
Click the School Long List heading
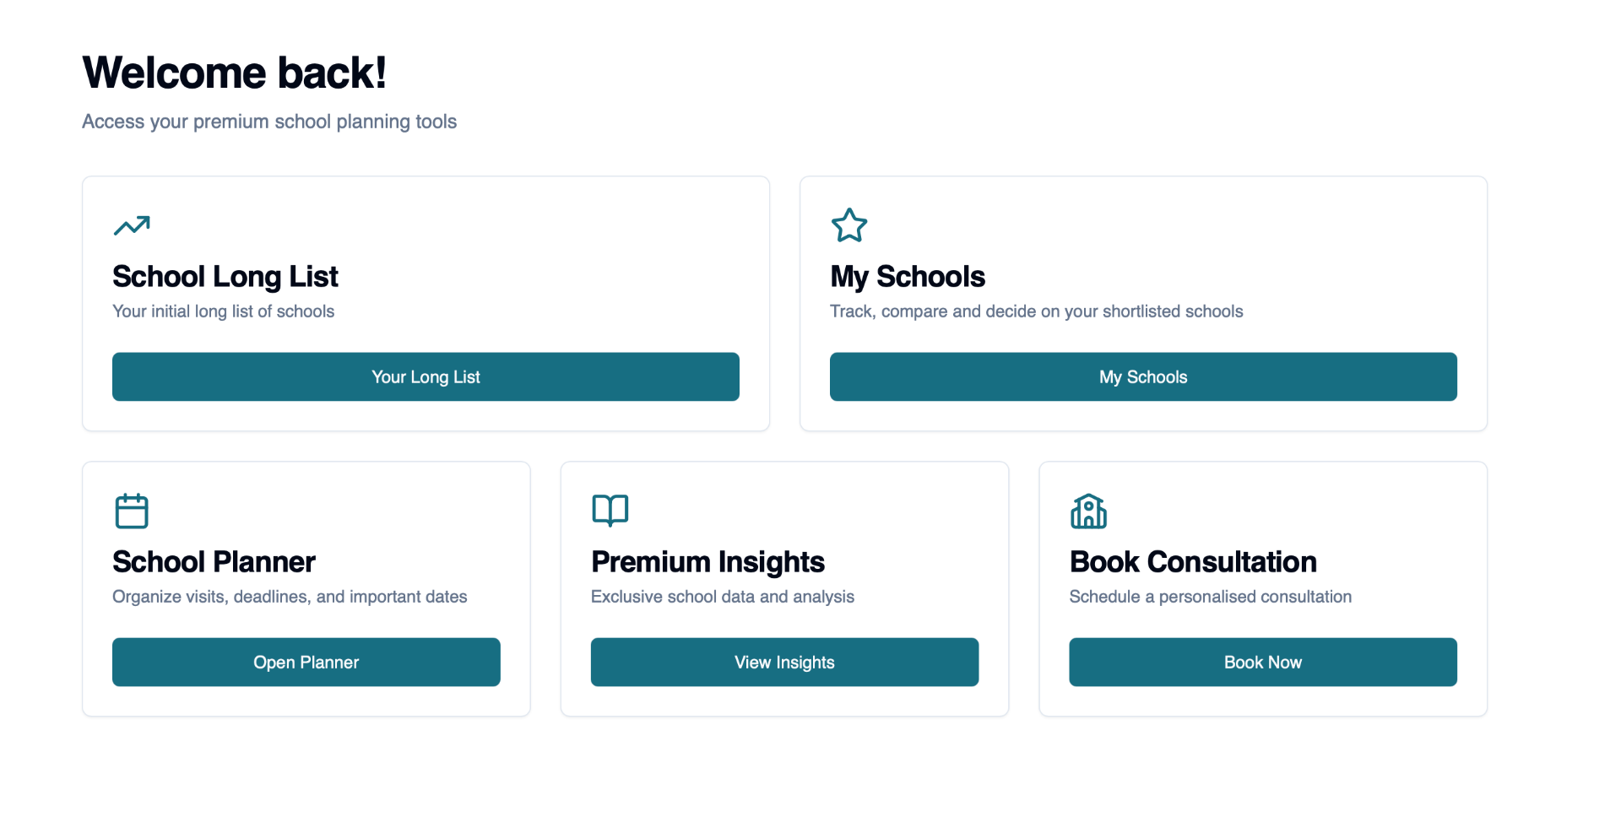pyautogui.click(x=225, y=276)
